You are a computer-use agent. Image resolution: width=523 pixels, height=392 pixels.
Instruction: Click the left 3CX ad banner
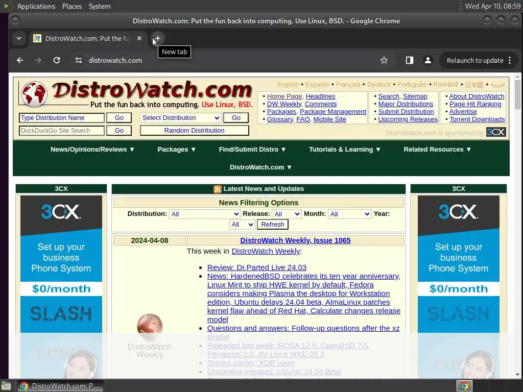point(61,287)
